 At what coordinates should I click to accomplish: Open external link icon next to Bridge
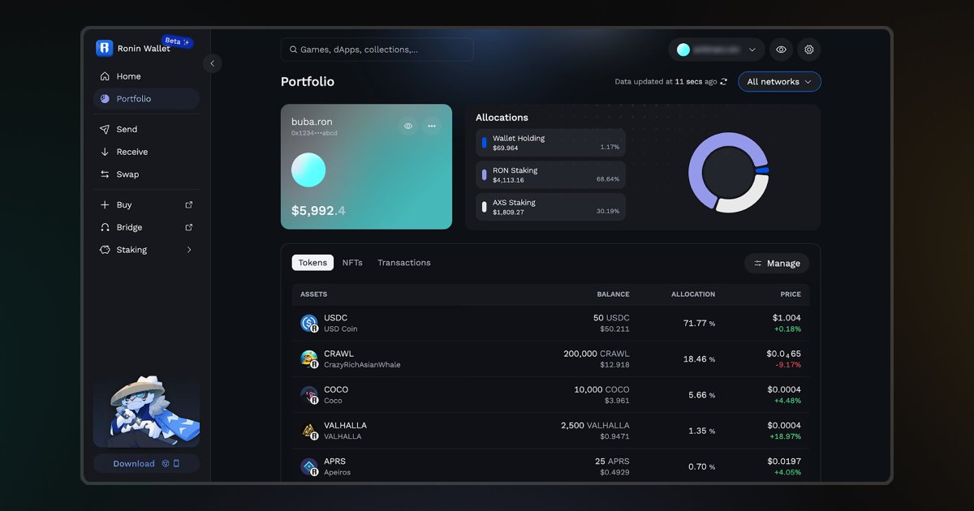(189, 228)
